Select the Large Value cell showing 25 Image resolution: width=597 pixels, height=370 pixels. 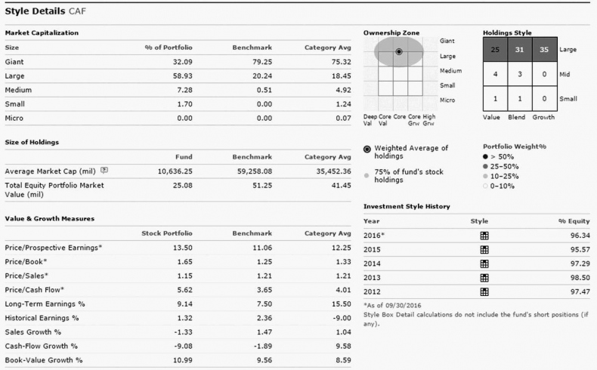(x=495, y=50)
